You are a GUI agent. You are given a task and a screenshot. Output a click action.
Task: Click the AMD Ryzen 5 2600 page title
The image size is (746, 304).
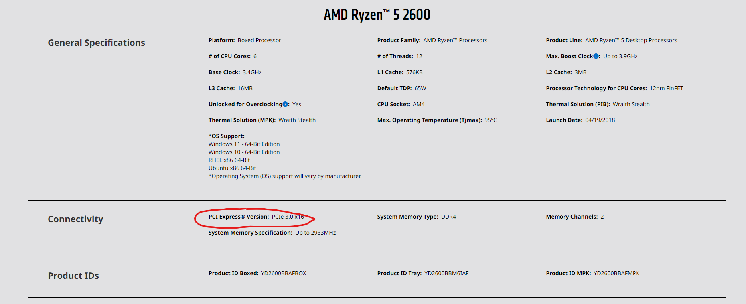pyautogui.click(x=377, y=15)
